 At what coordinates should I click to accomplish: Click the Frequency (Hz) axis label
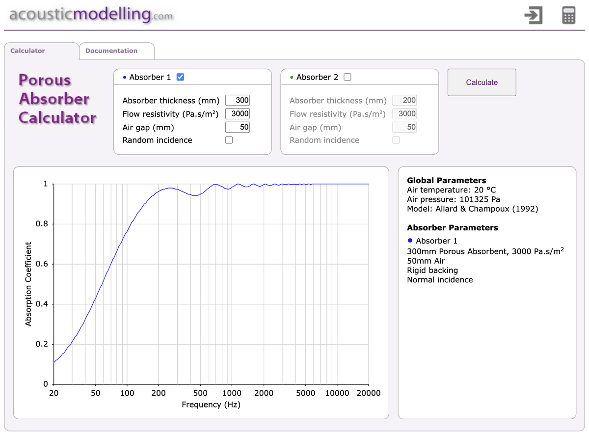pos(211,405)
